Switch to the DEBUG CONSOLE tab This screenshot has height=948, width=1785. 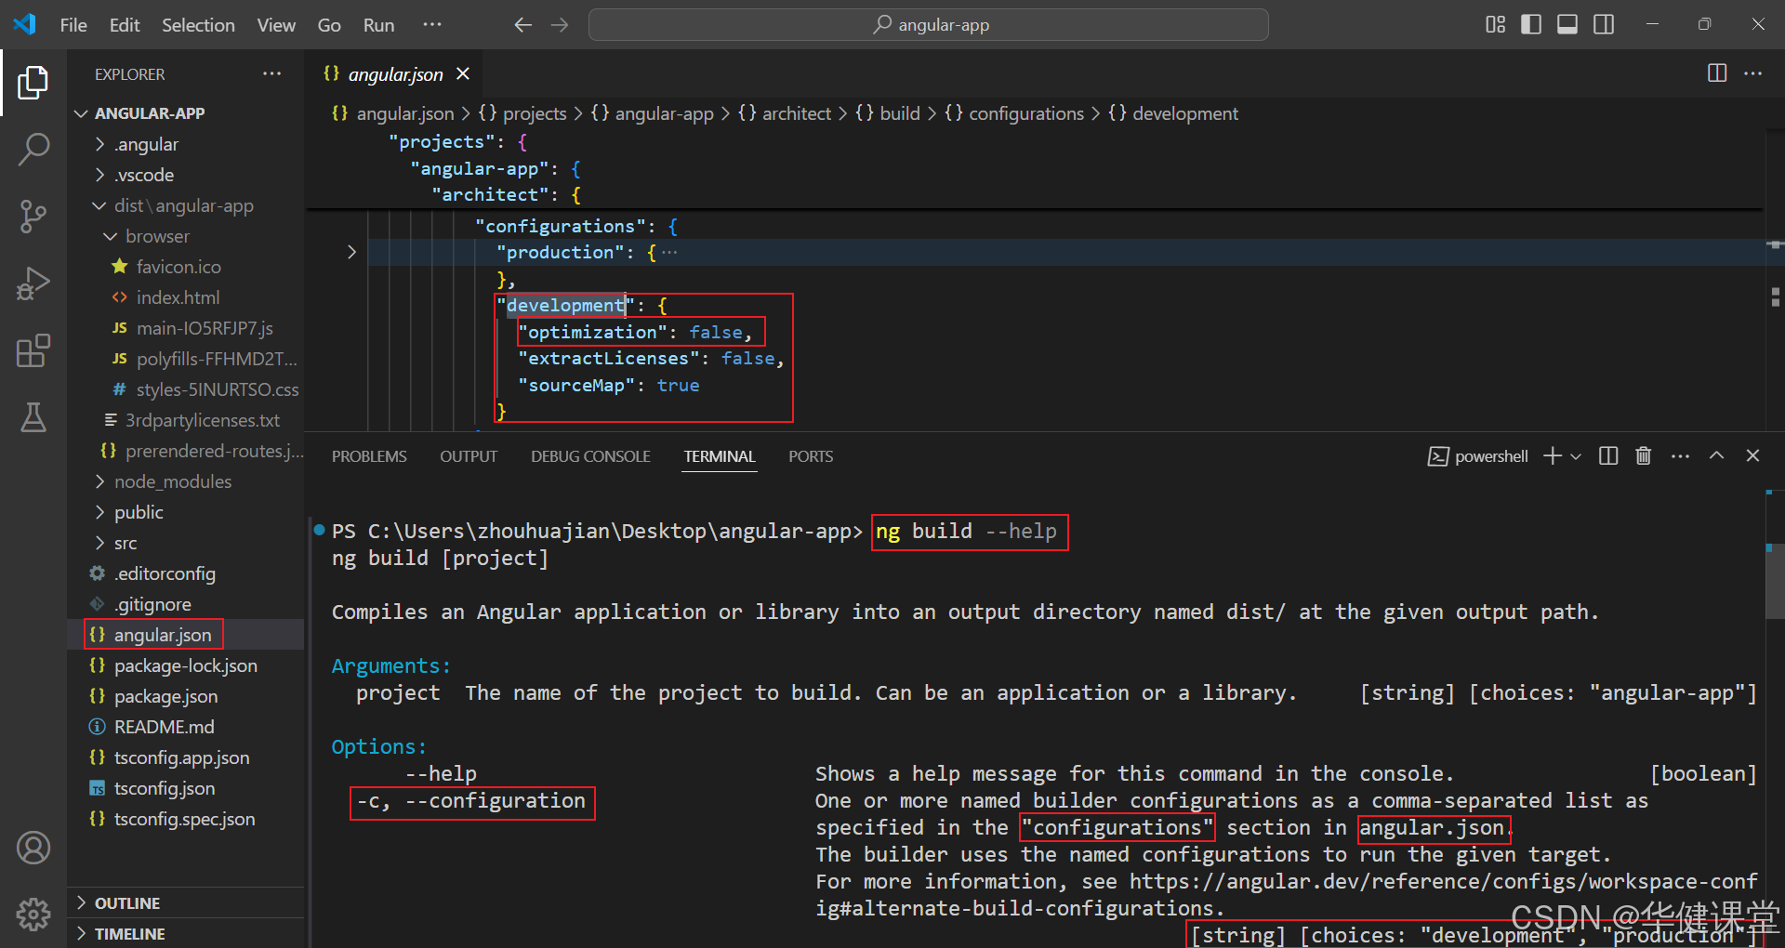click(x=590, y=456)
